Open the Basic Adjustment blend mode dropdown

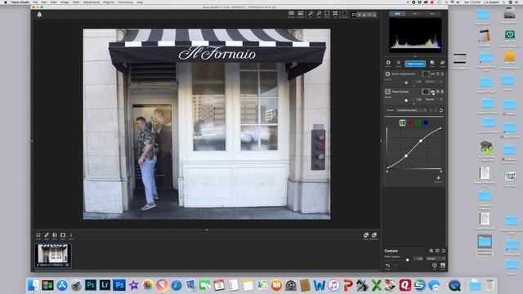(x=434, y=82)
